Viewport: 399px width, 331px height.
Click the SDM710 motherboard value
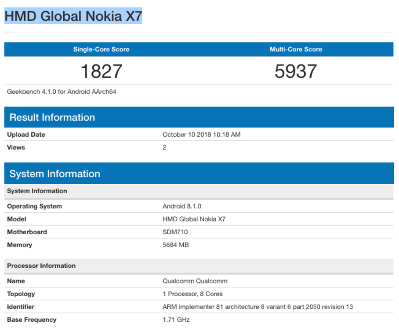click(175, 232)
